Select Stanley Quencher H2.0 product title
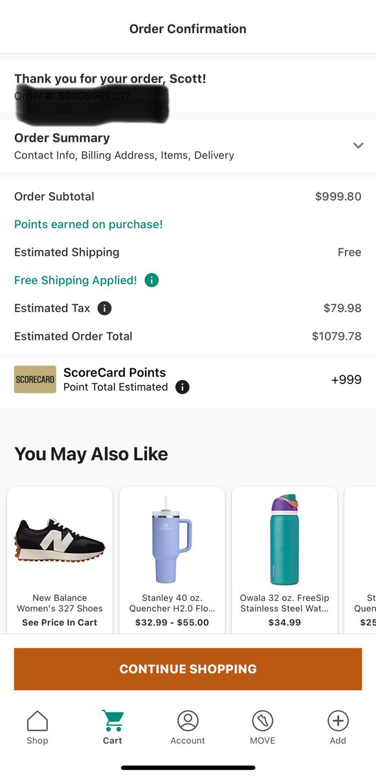The image size is (376, 777). coord(172,603)
